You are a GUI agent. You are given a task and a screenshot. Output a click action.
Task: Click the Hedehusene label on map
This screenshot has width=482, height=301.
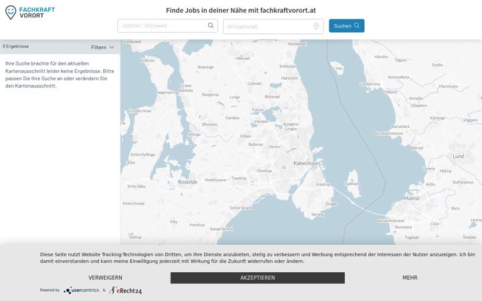coord(216,180)
